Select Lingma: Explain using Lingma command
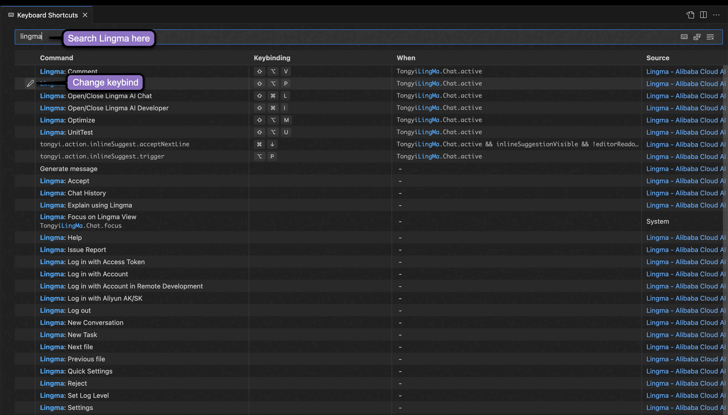The image size is (728, 415). pos(369,205)
